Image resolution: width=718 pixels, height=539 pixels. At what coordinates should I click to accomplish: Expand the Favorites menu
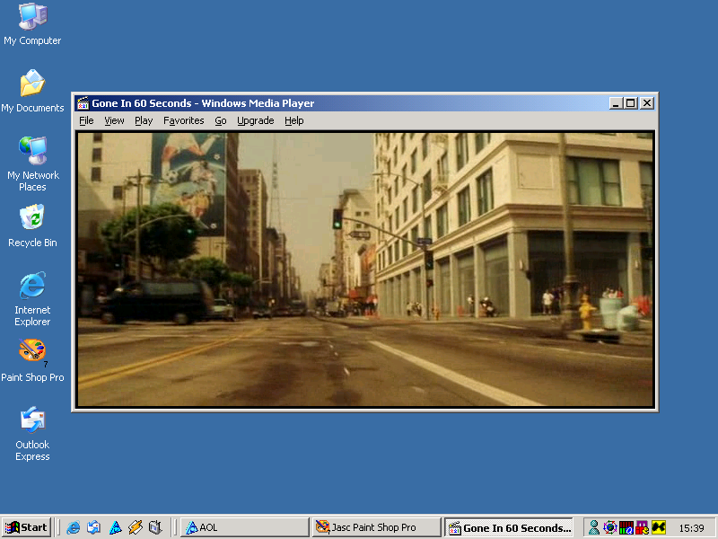pos(183,120)
